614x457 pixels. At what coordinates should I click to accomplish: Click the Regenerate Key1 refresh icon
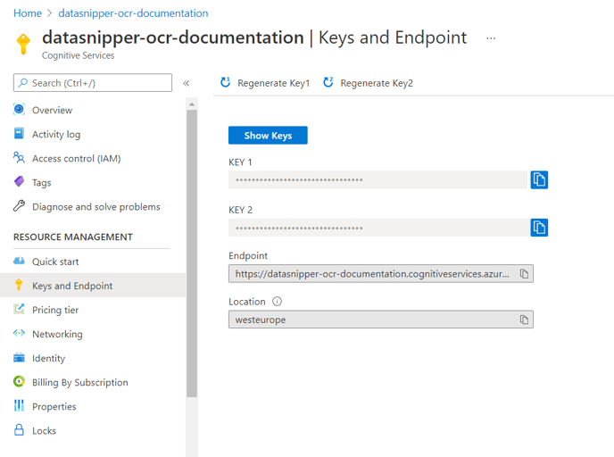pos(225,82)
